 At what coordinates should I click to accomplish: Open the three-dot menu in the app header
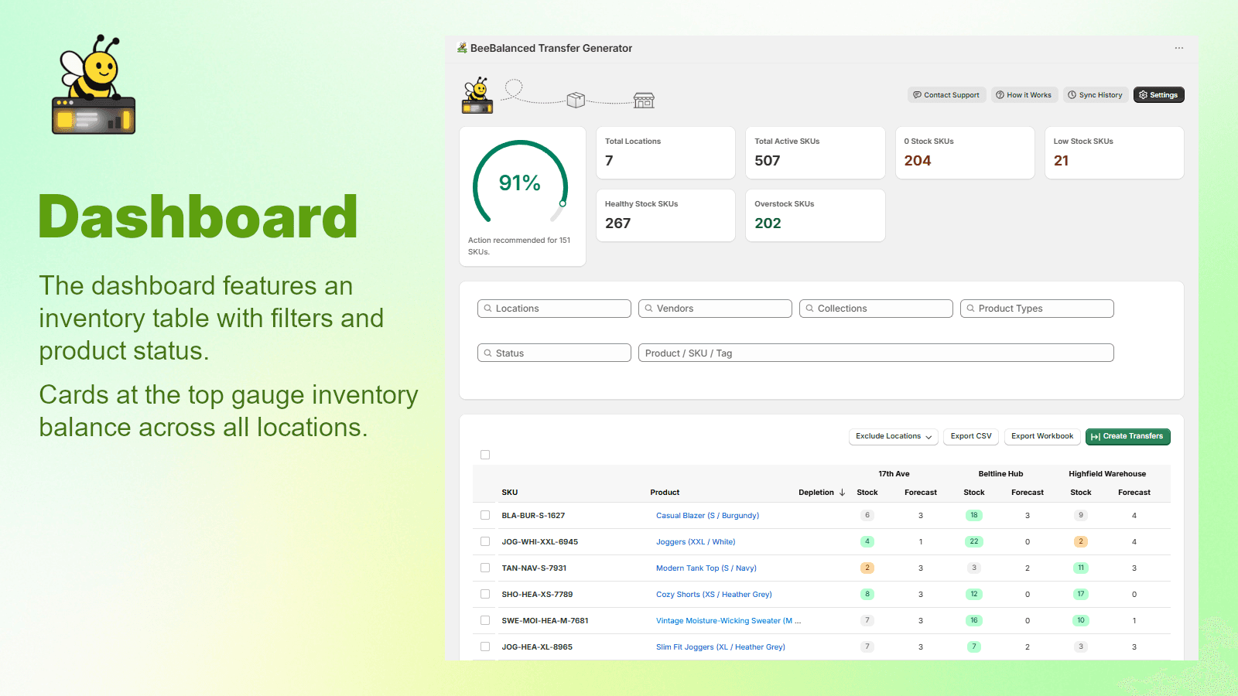1178,48
